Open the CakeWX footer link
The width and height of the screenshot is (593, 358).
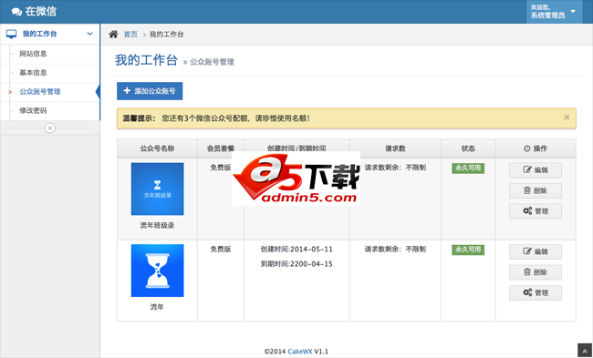300,352
